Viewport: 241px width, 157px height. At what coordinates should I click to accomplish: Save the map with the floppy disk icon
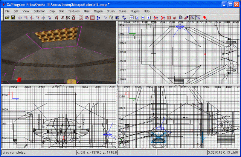(x=13, y=18)
